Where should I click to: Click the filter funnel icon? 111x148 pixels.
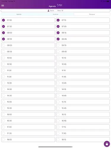pos(62,11)
